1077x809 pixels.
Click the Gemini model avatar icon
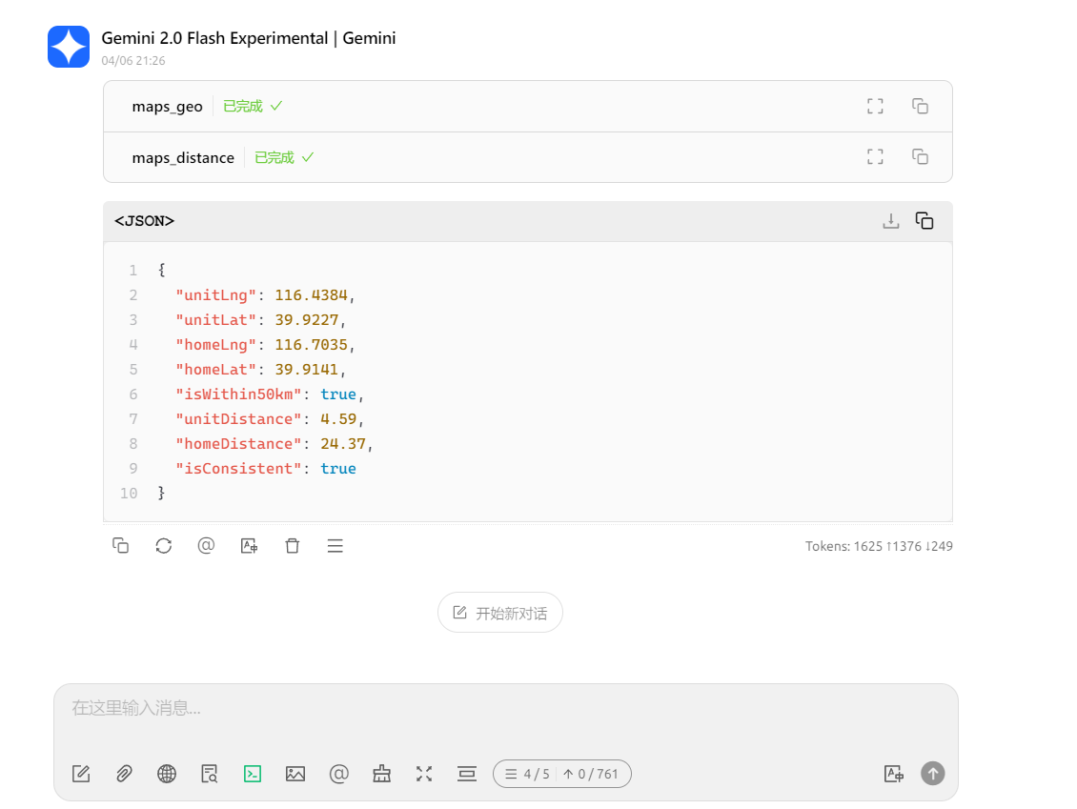click(x=69, y=47)
